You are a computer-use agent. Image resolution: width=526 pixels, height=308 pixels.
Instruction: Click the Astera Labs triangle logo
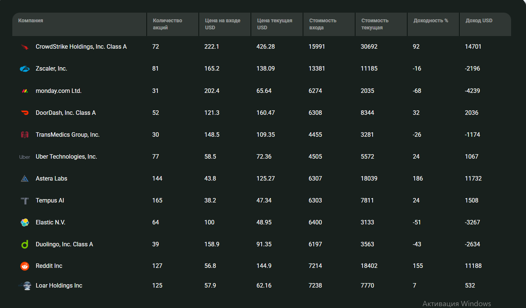pos(25,179)
